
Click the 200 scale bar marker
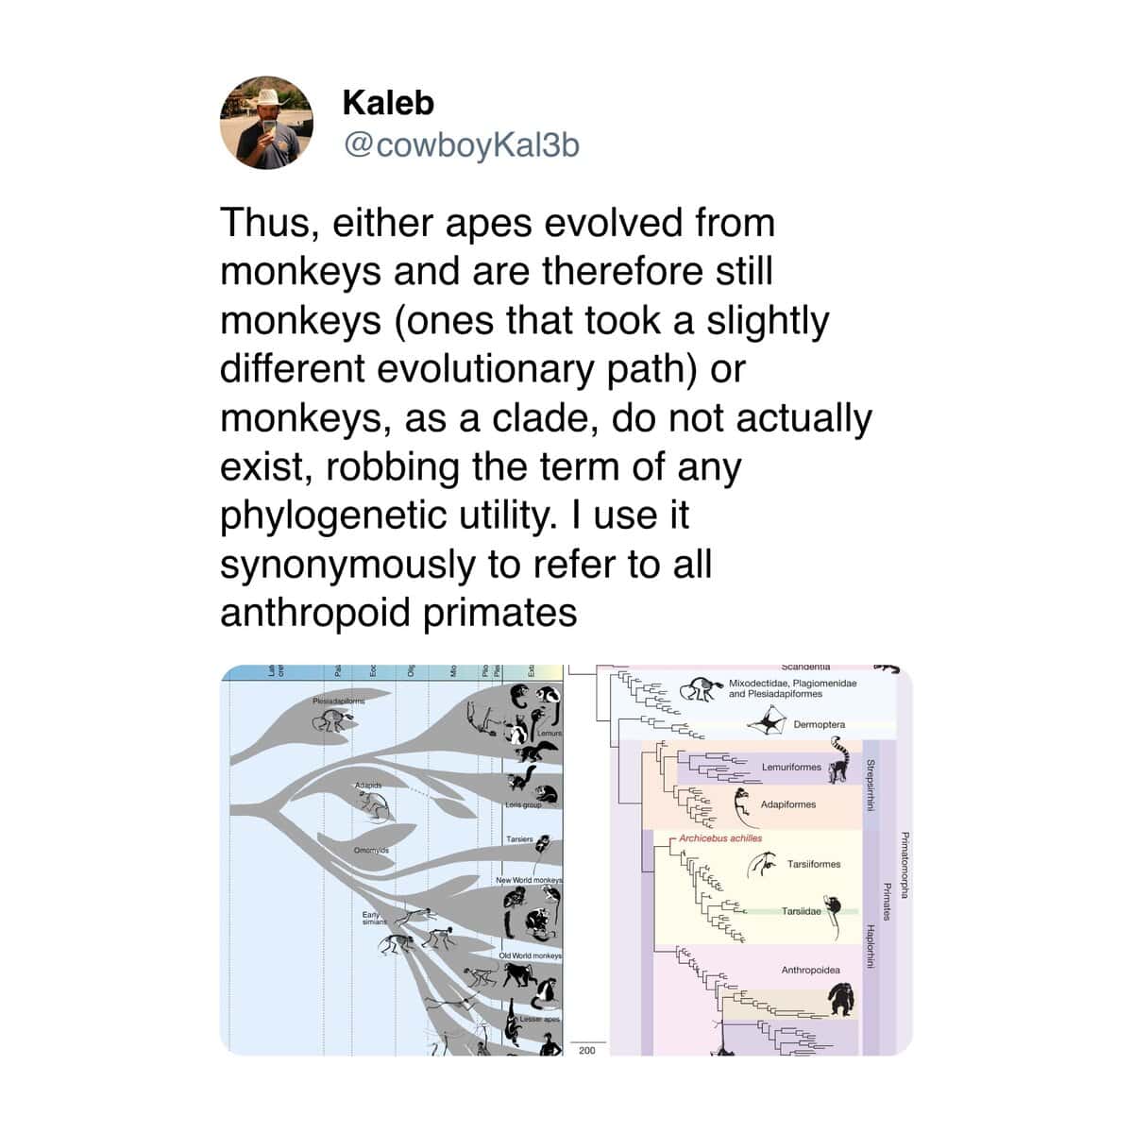click(586, 1050)
